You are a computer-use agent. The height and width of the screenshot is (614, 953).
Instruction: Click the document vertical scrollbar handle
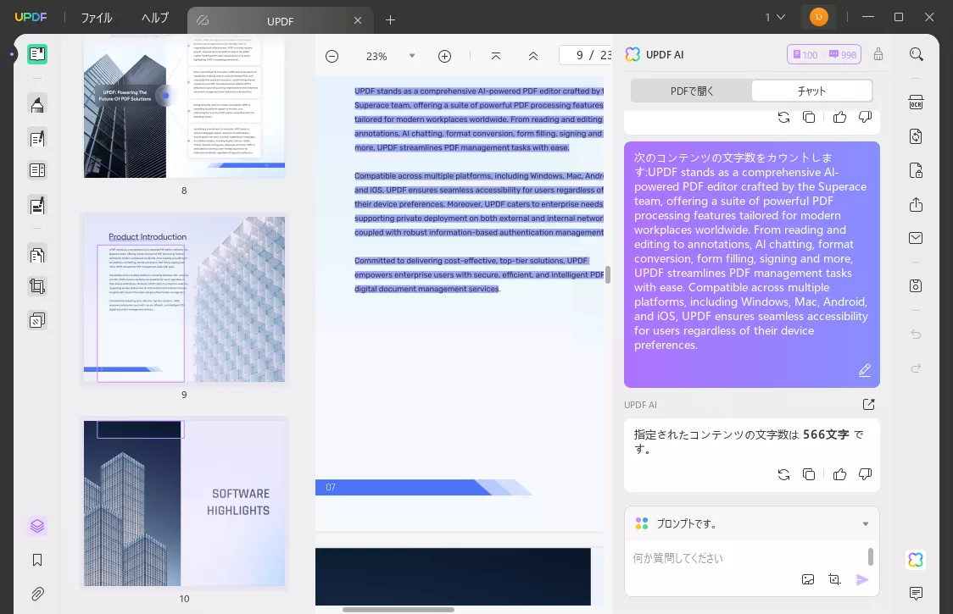[608, 275]
